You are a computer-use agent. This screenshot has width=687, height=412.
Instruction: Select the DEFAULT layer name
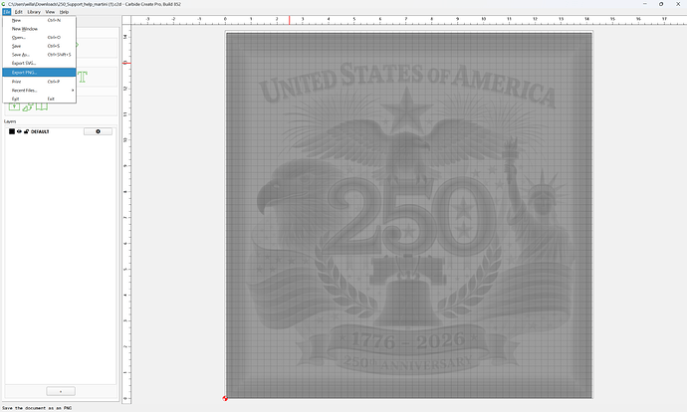click(x=40, y=131)
